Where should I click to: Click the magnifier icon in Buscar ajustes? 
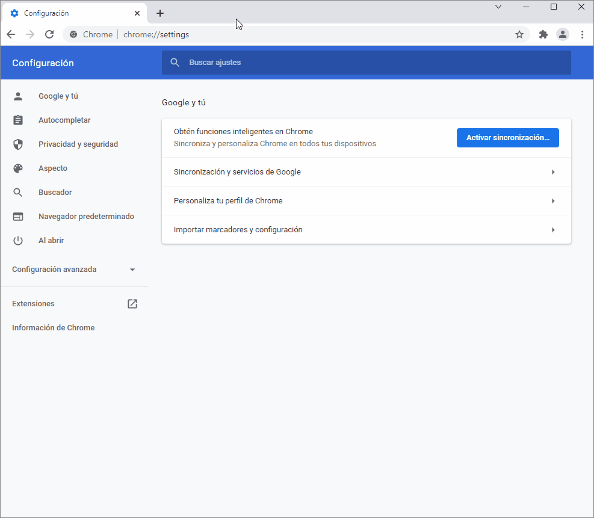point(175,63)
